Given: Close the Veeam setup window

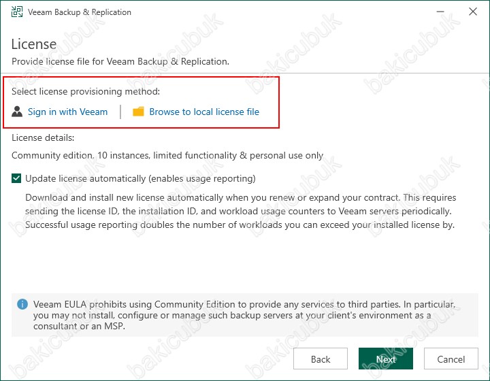Looking at the screenshot, I should pyautogui.click(x=473, y=12).
